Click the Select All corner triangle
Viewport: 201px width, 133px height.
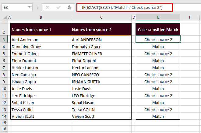(4, 18)
